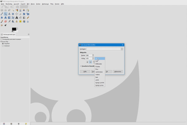Select the Move tool
This screenshot has width=187, height=125.
pyautogui.click(x=13, y=14)
